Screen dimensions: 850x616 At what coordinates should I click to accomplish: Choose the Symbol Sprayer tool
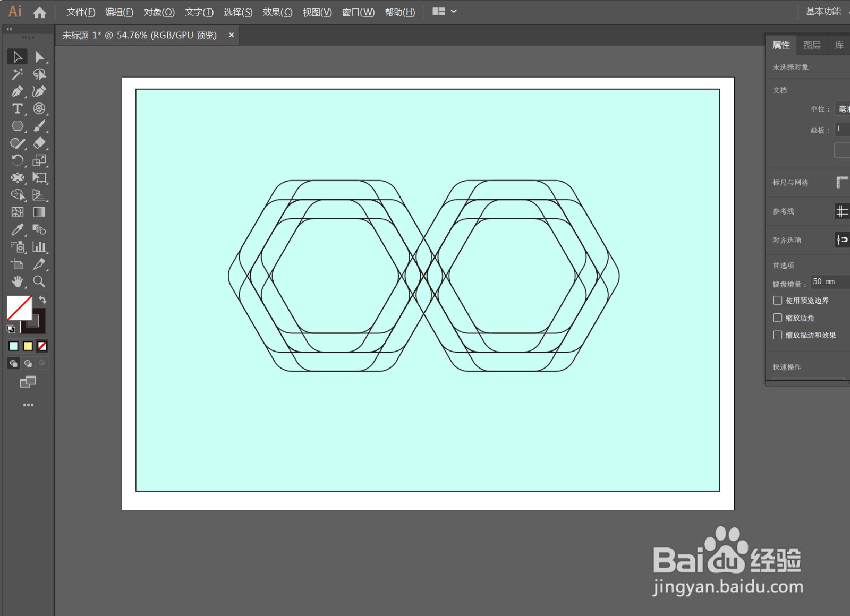pos(17,247)
